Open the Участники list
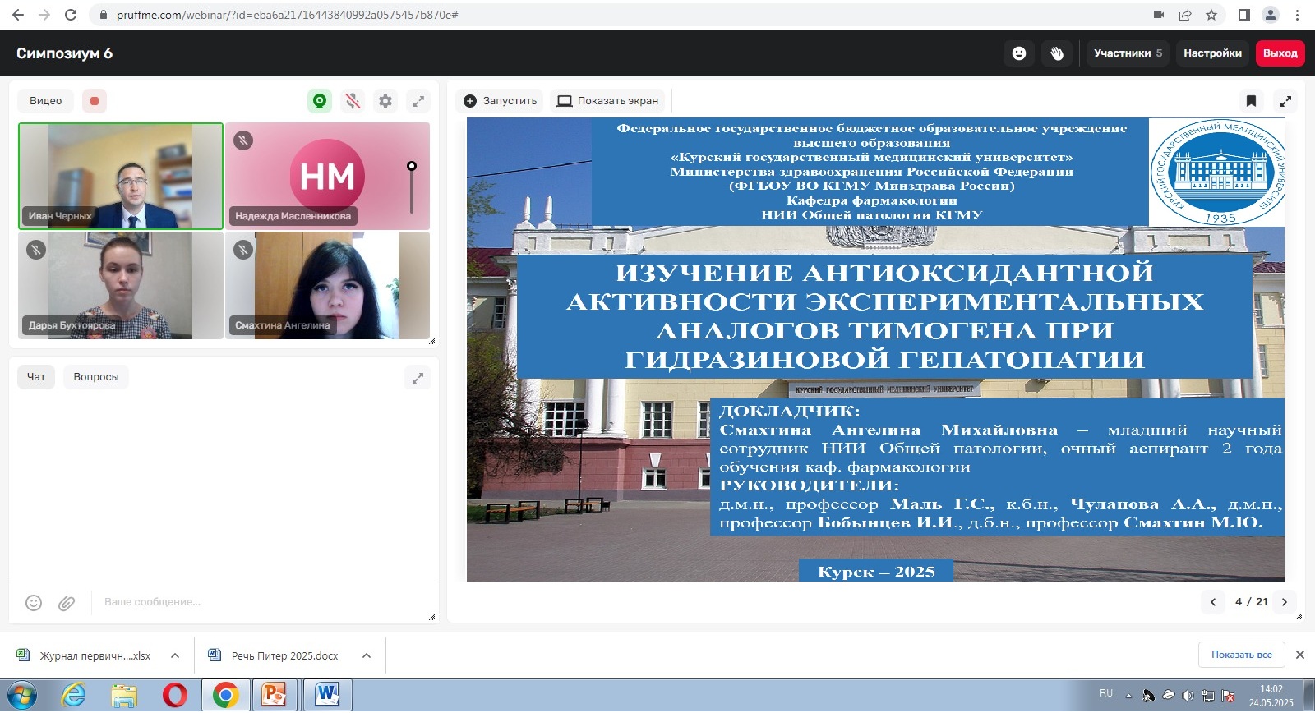The width and height of the screenshot is (1315, 713). (1128, 53)
